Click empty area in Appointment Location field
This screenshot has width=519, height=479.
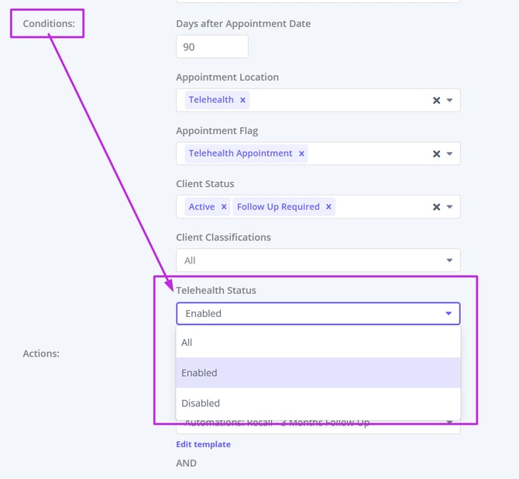pyautogui.click(x=341, y=100)
